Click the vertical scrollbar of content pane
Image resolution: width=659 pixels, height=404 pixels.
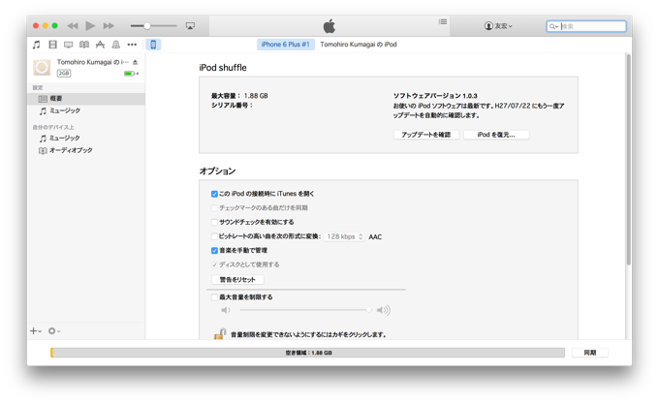(x=629, y=160)
